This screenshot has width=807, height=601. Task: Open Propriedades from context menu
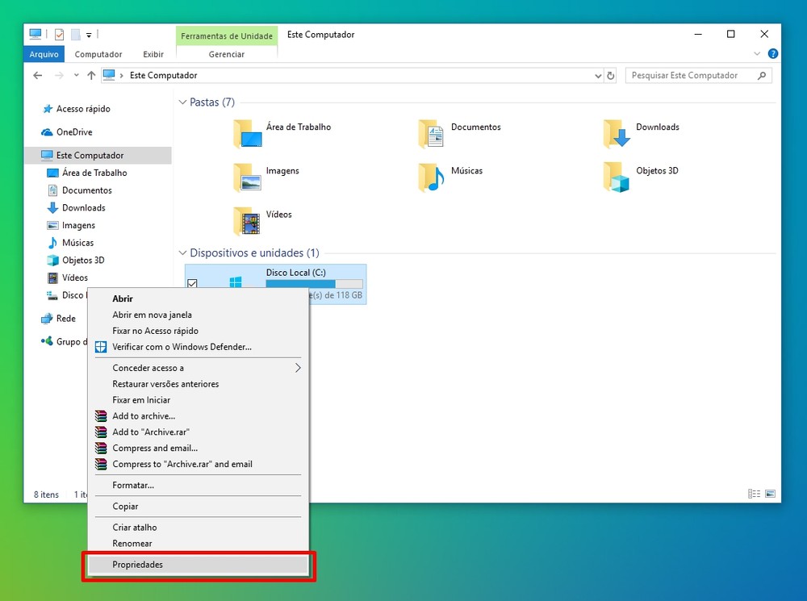click(x=199, y=565)
